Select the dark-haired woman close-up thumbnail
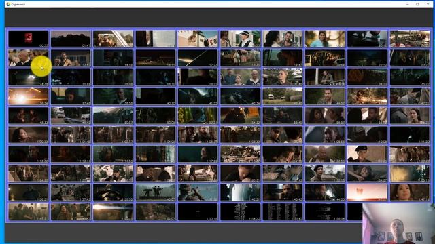This screenshot has width=435, height=244. [410, 192]
